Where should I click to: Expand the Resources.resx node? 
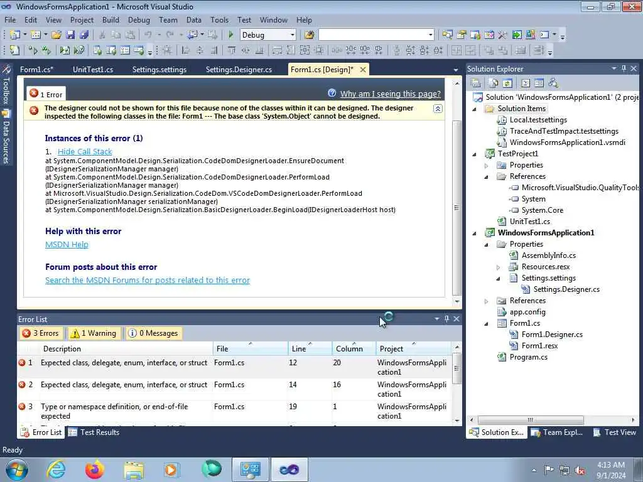tap(498, 267)
